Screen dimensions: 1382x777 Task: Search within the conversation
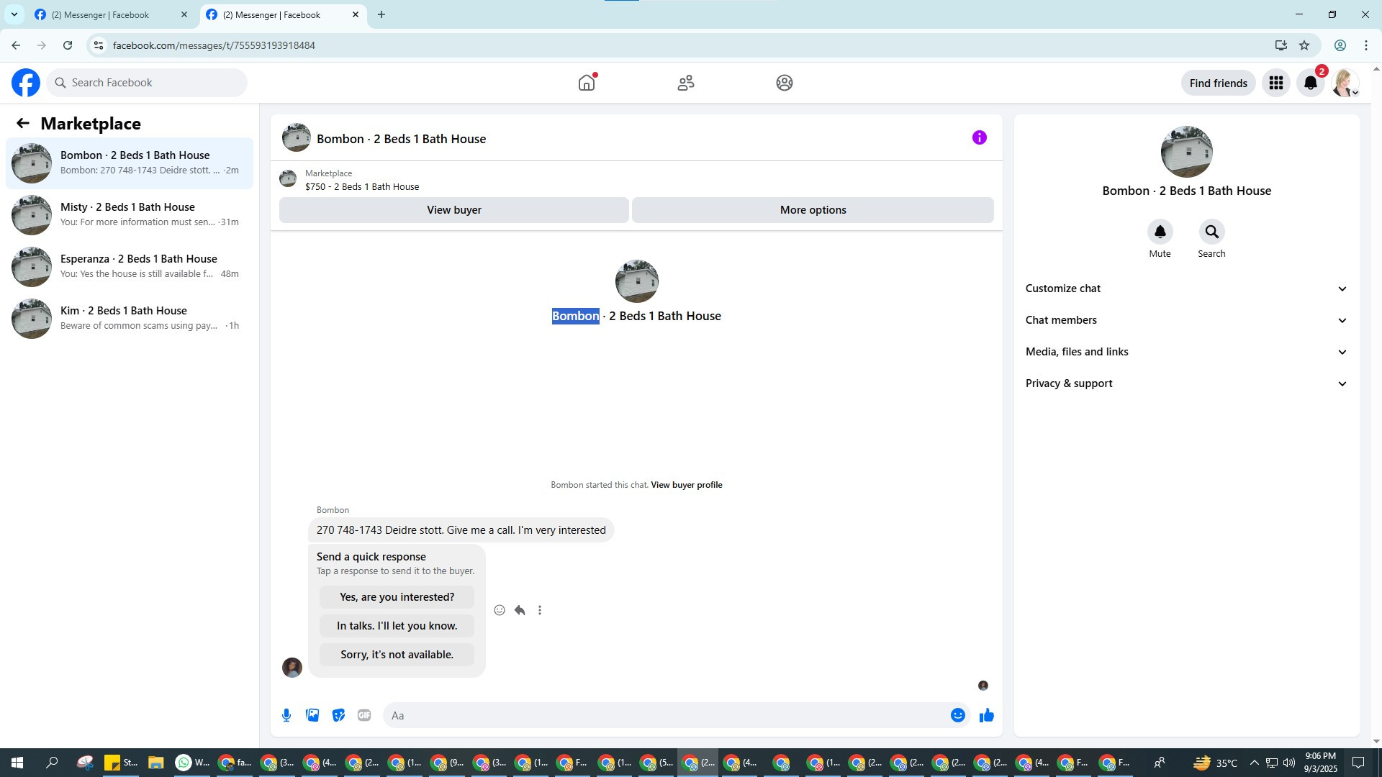pos(1212,232)
